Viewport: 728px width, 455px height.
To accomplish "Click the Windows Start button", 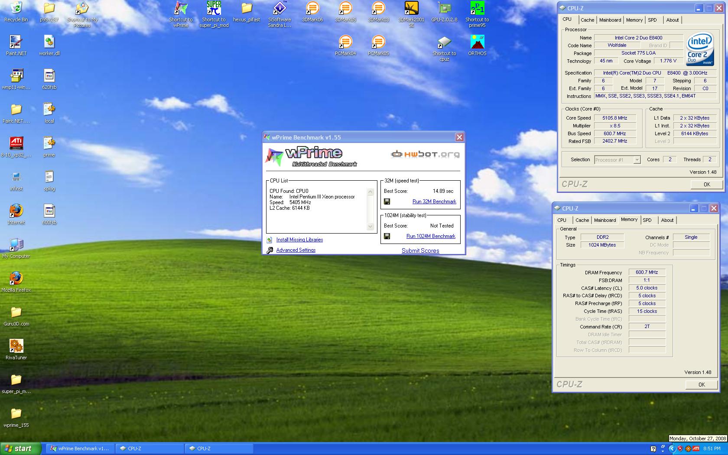I will 21,448.
